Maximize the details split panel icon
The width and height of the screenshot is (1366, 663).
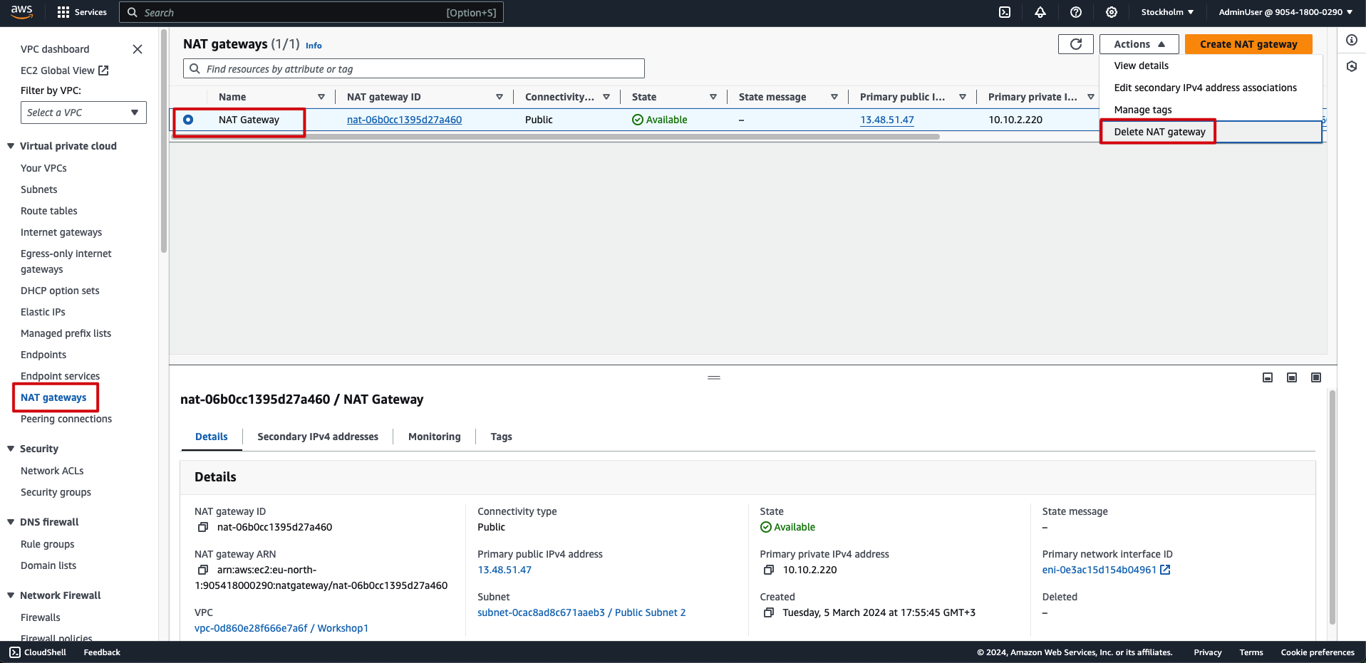coord(1315,377)
